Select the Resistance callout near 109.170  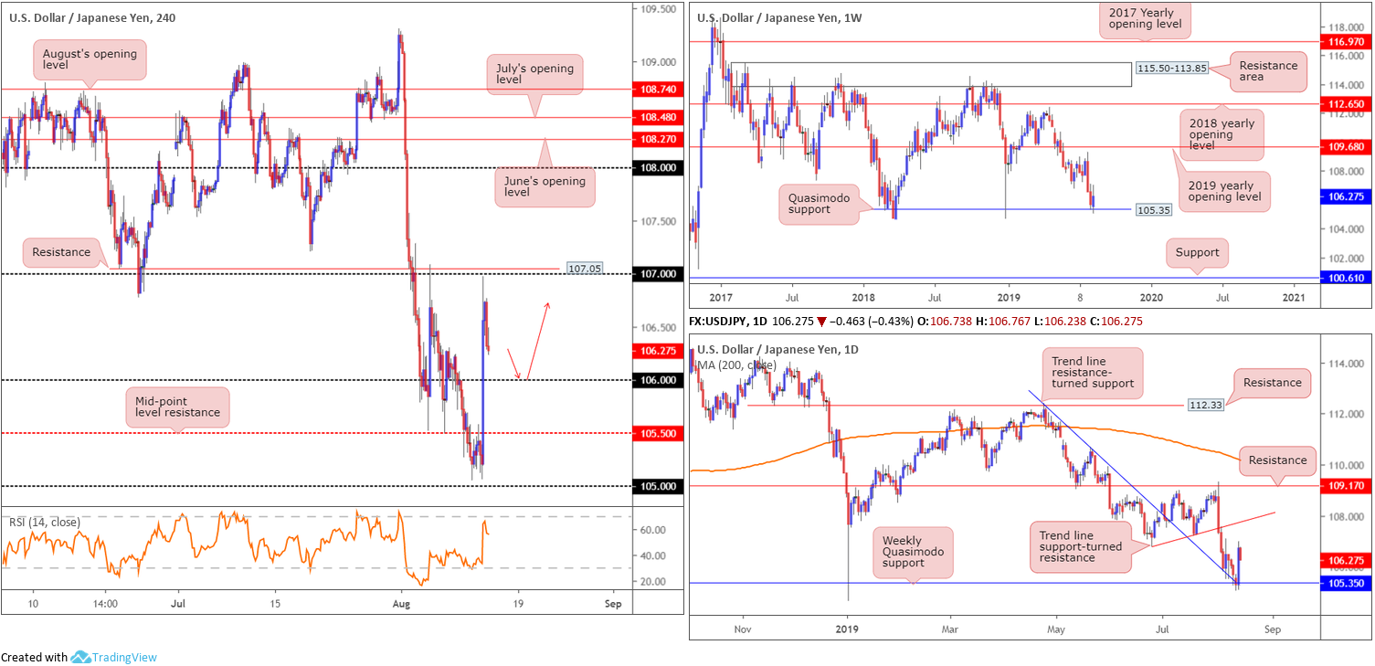(x=1279, y=460)
